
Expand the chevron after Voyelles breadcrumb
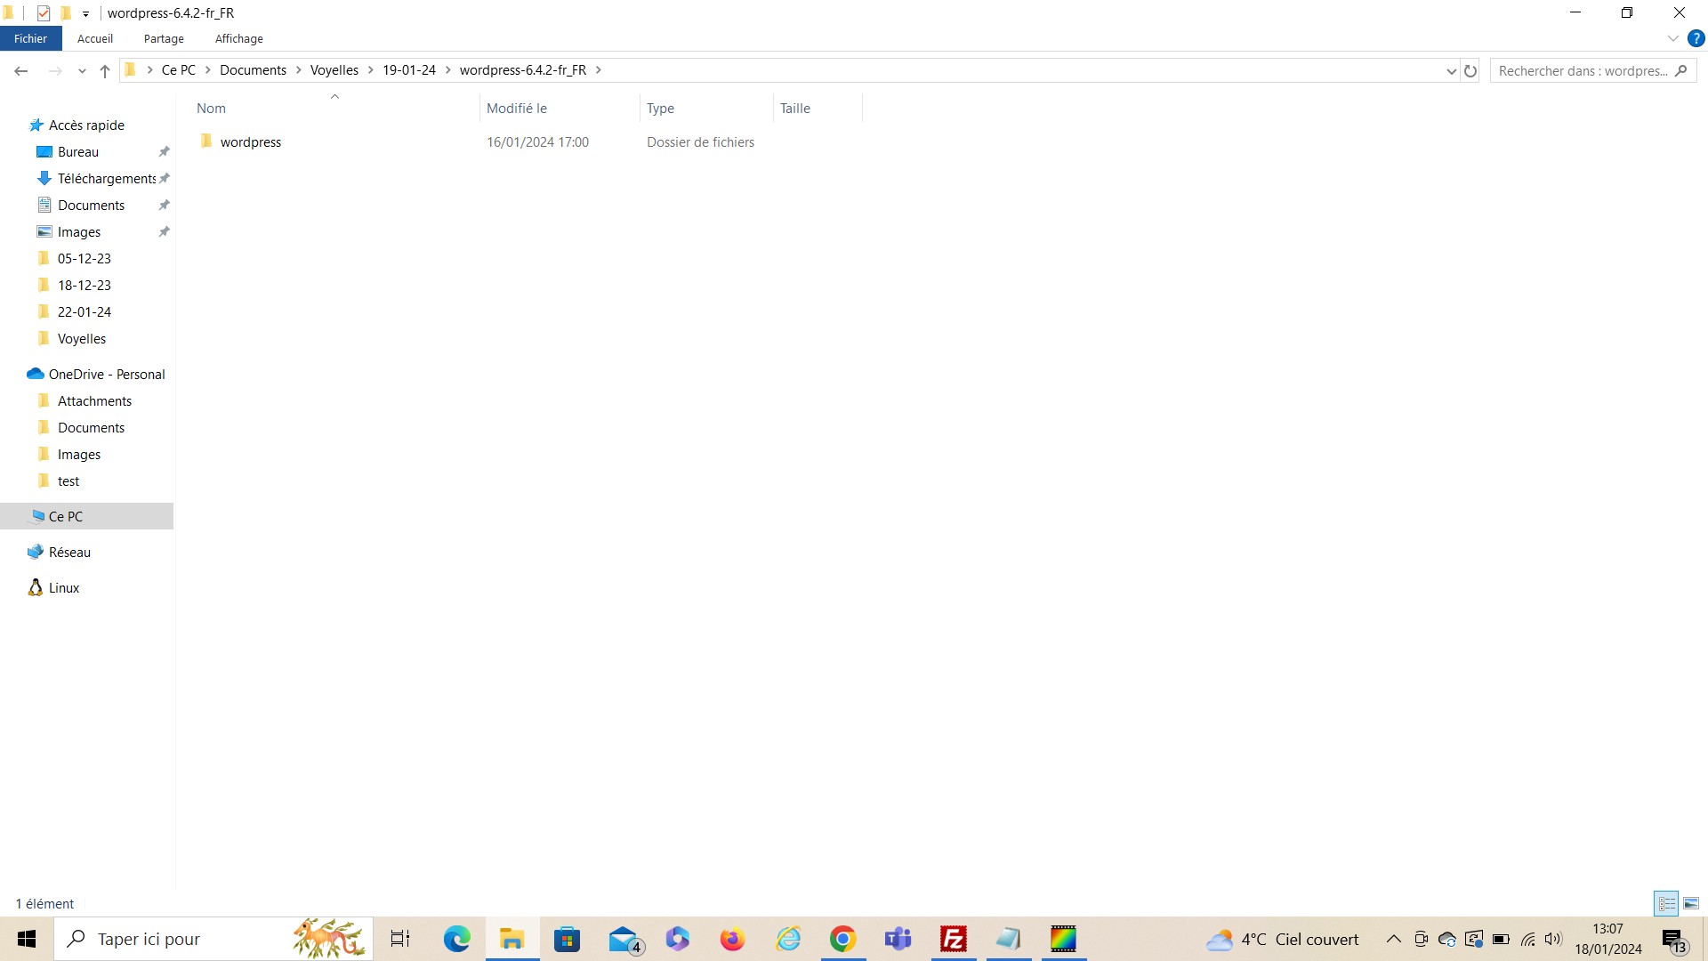[x=371, y=70]
